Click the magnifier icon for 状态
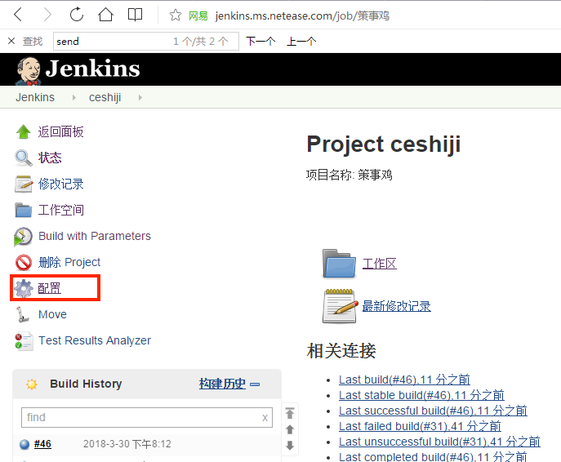 tap(24, 158)
